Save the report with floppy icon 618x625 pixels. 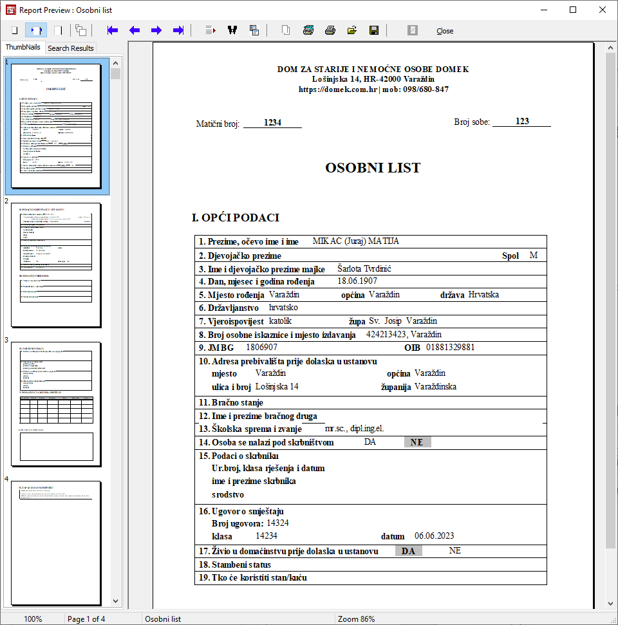point(374,30)
